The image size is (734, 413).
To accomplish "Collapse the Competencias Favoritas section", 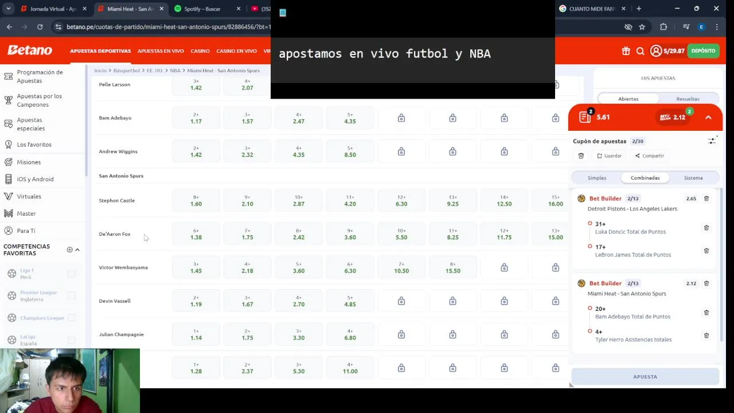I will (x=77, y=250).
